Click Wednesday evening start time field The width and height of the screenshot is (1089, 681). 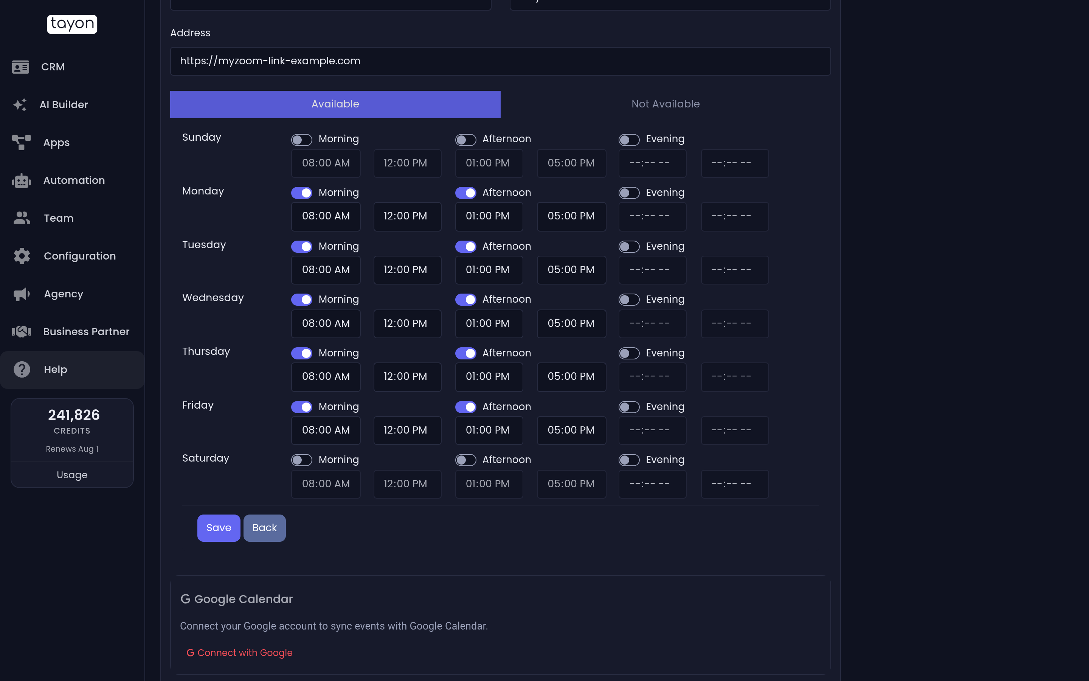[653, 323]
